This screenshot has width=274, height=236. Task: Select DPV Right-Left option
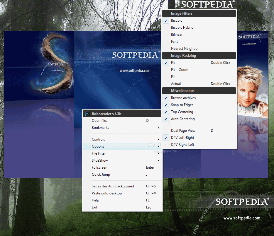pos(199,145)
